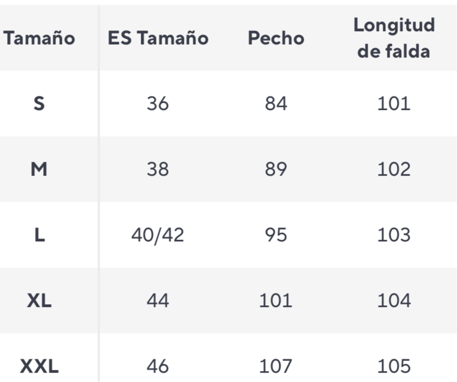Select ES size value 44
457x382 pixels.
pyautogui.click(x=158, y=301)
